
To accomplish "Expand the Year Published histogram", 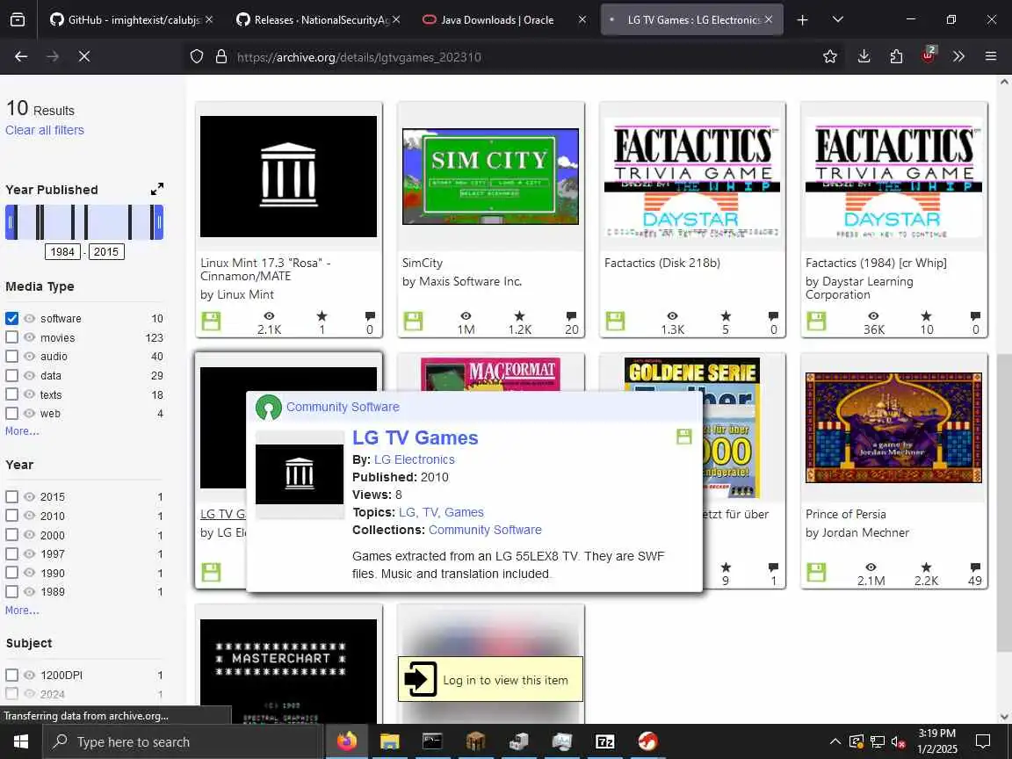I will pos(157,189).
